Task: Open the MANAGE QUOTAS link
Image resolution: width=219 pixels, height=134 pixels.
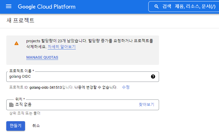Action: 42,57
